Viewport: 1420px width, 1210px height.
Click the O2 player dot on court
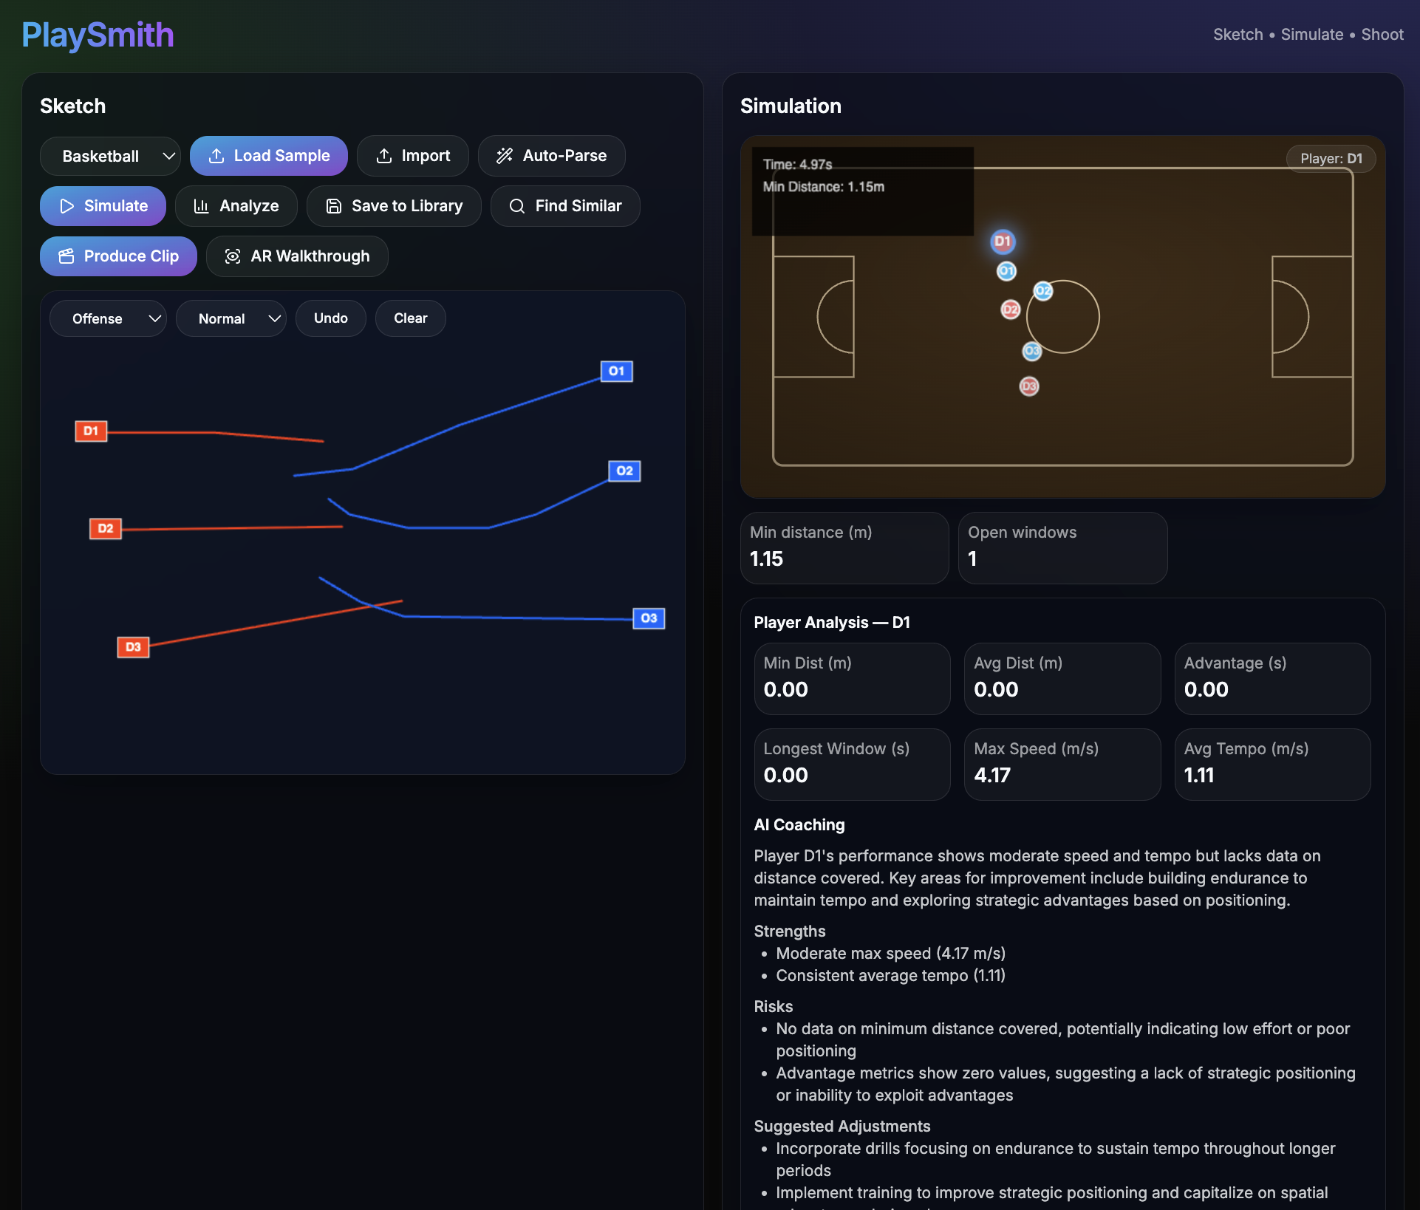point(1042,291)
